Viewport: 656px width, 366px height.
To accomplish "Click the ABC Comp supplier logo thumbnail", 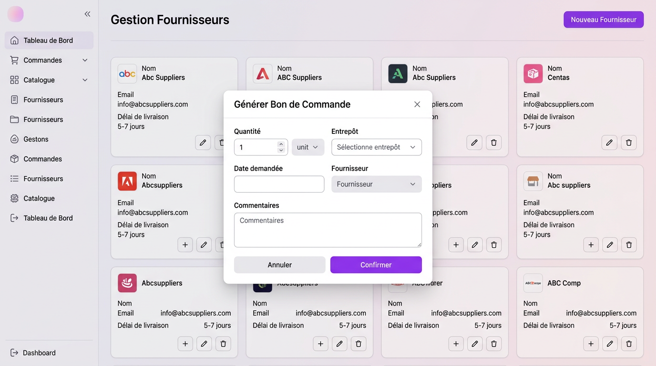I will (533, 283).
